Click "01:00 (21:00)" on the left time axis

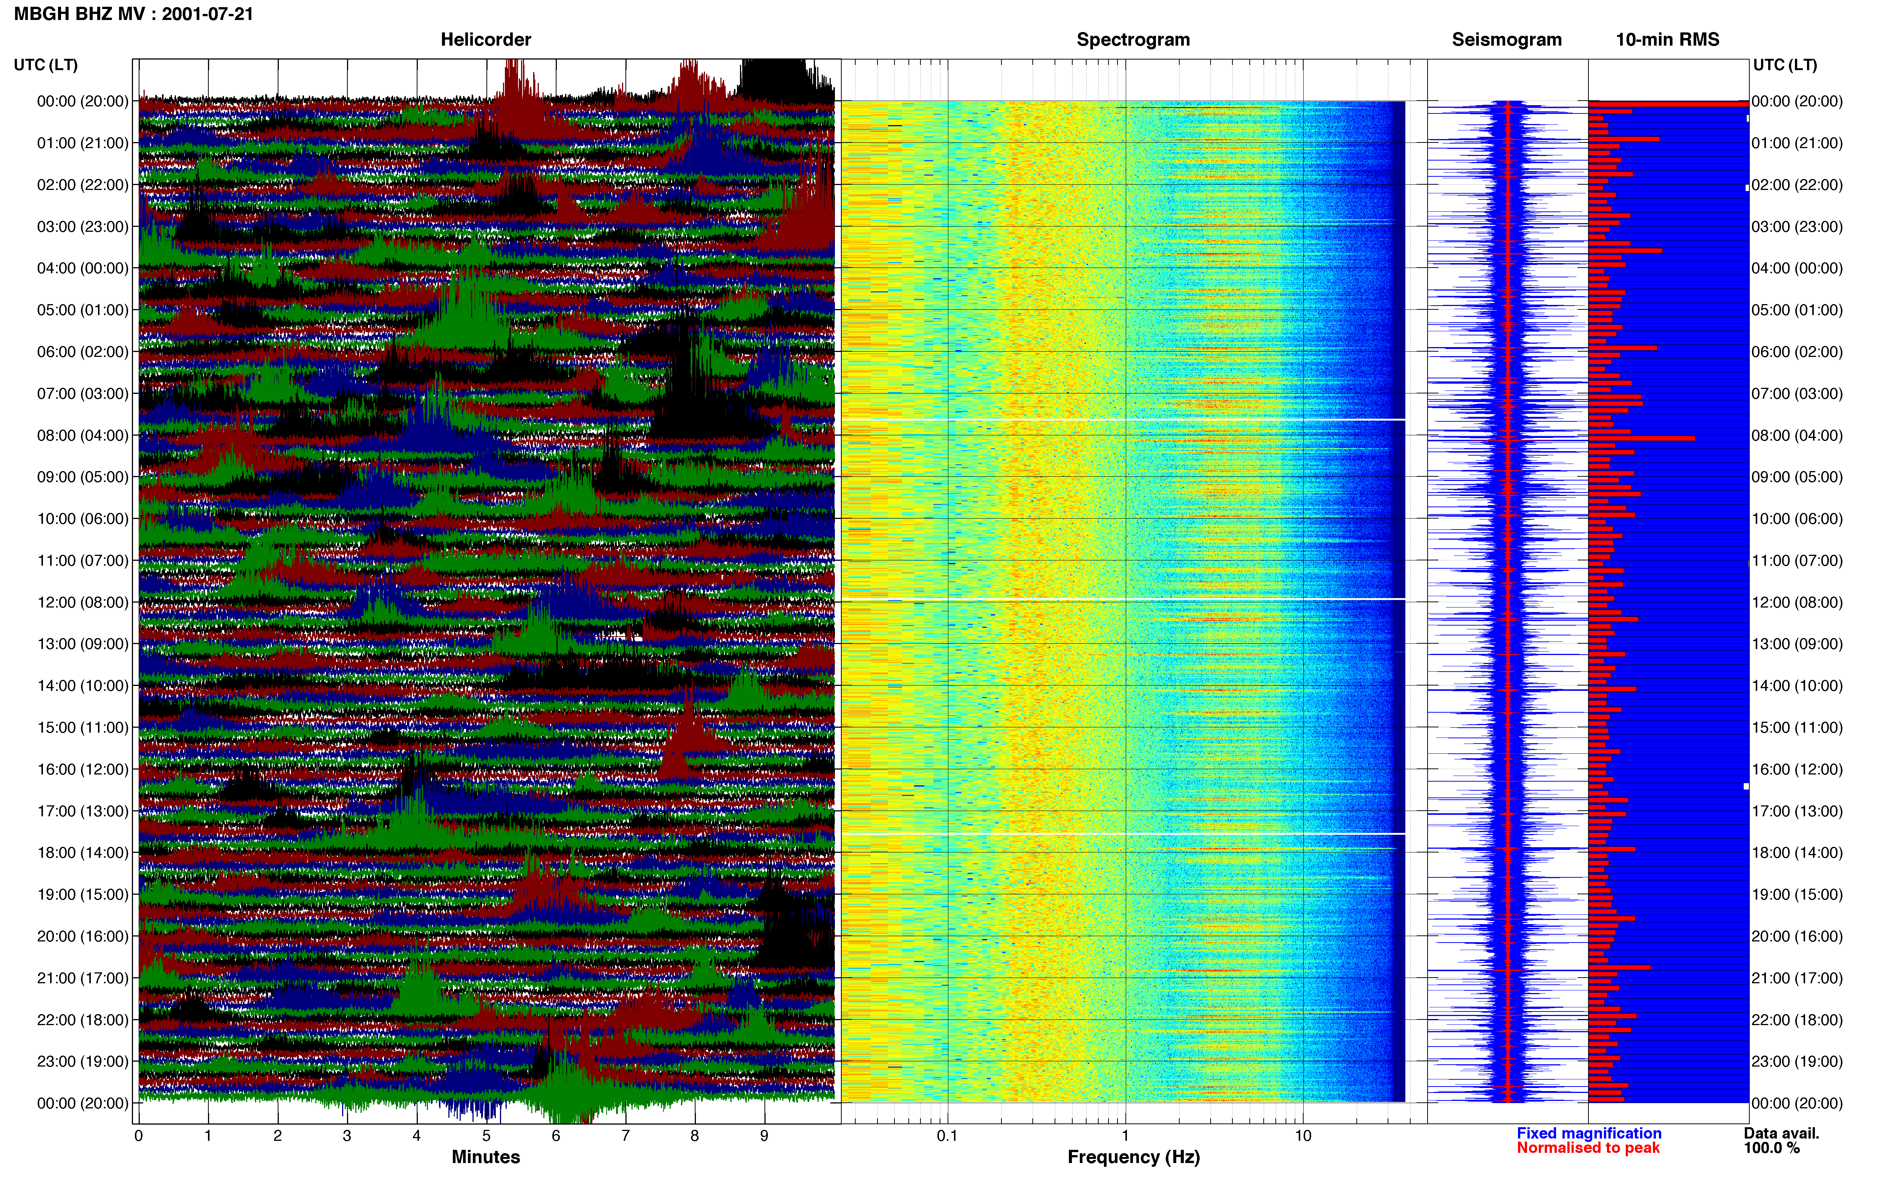[x=83, y=143]
